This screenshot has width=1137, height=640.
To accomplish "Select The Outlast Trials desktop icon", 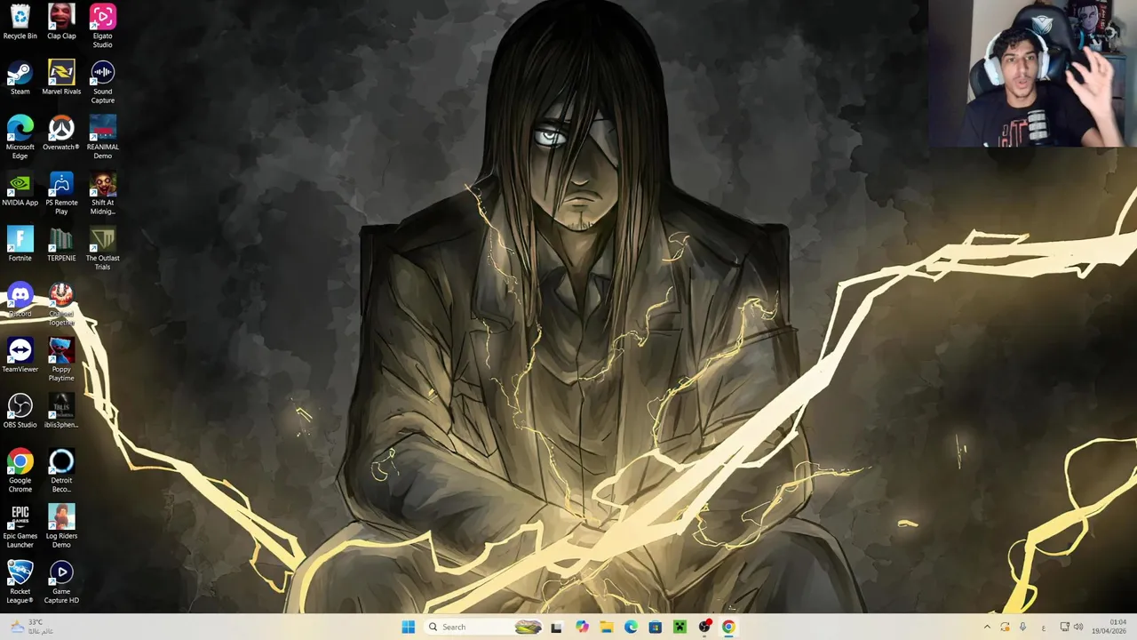I will [x=102, y=249].
